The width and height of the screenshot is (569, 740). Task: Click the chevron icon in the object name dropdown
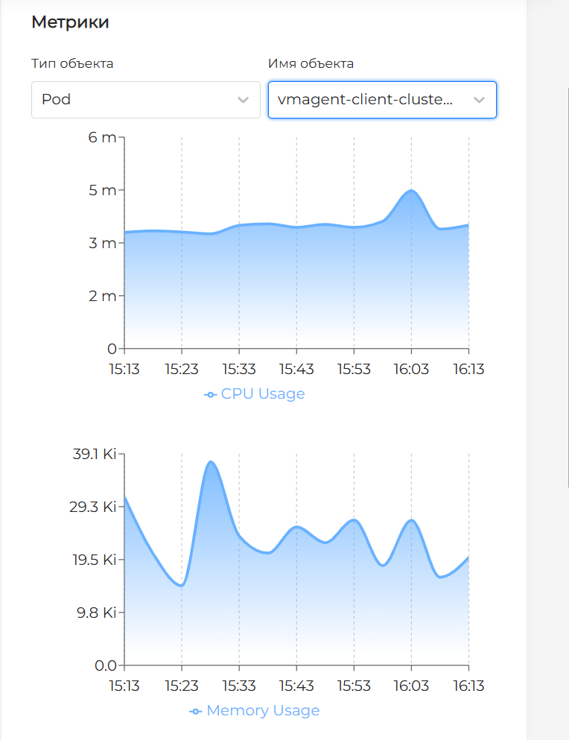480,100
